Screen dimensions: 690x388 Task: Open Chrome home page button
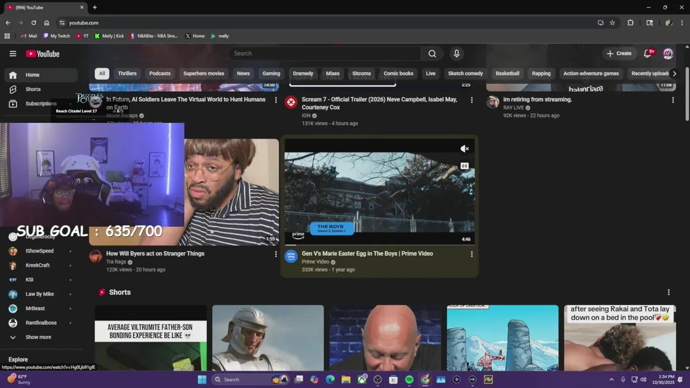[46, 23]
